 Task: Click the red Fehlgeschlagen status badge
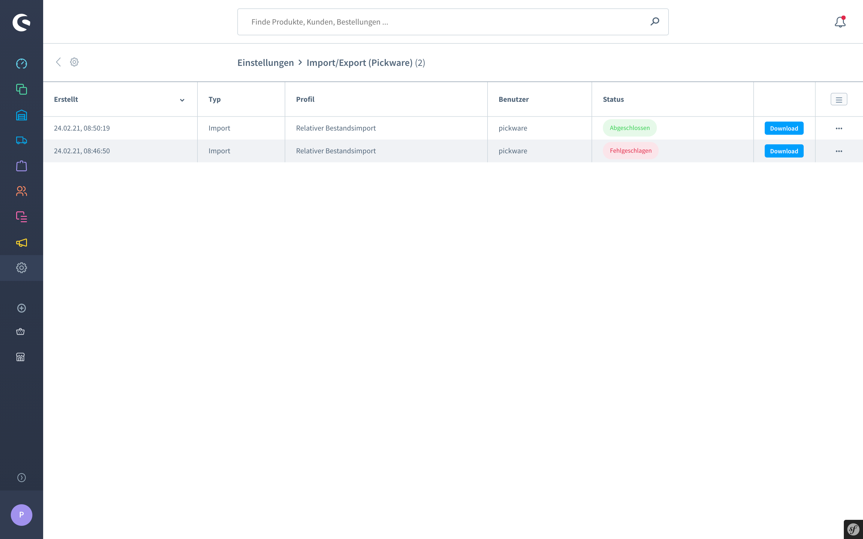630,151
